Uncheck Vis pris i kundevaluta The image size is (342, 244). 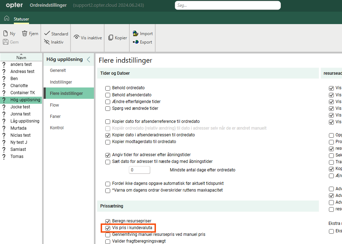coord(108,228)
